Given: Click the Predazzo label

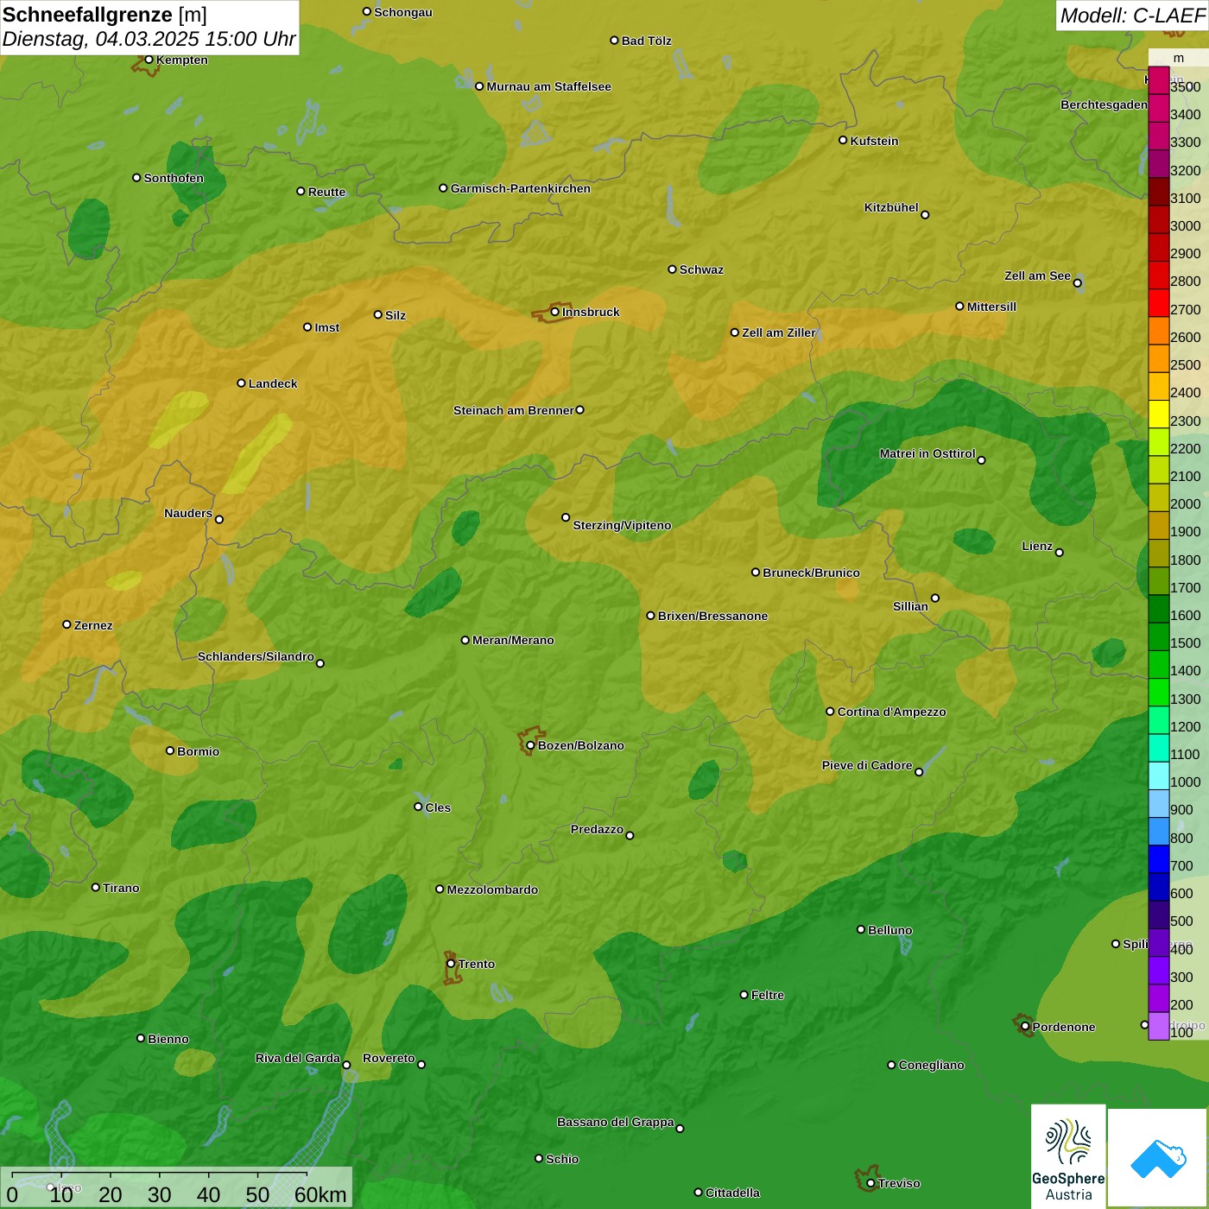Looking at the screenshot, I should [x=597, y=829].
